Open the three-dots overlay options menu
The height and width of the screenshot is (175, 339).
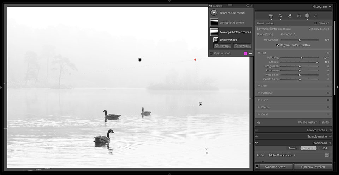(x=250, y=54)
